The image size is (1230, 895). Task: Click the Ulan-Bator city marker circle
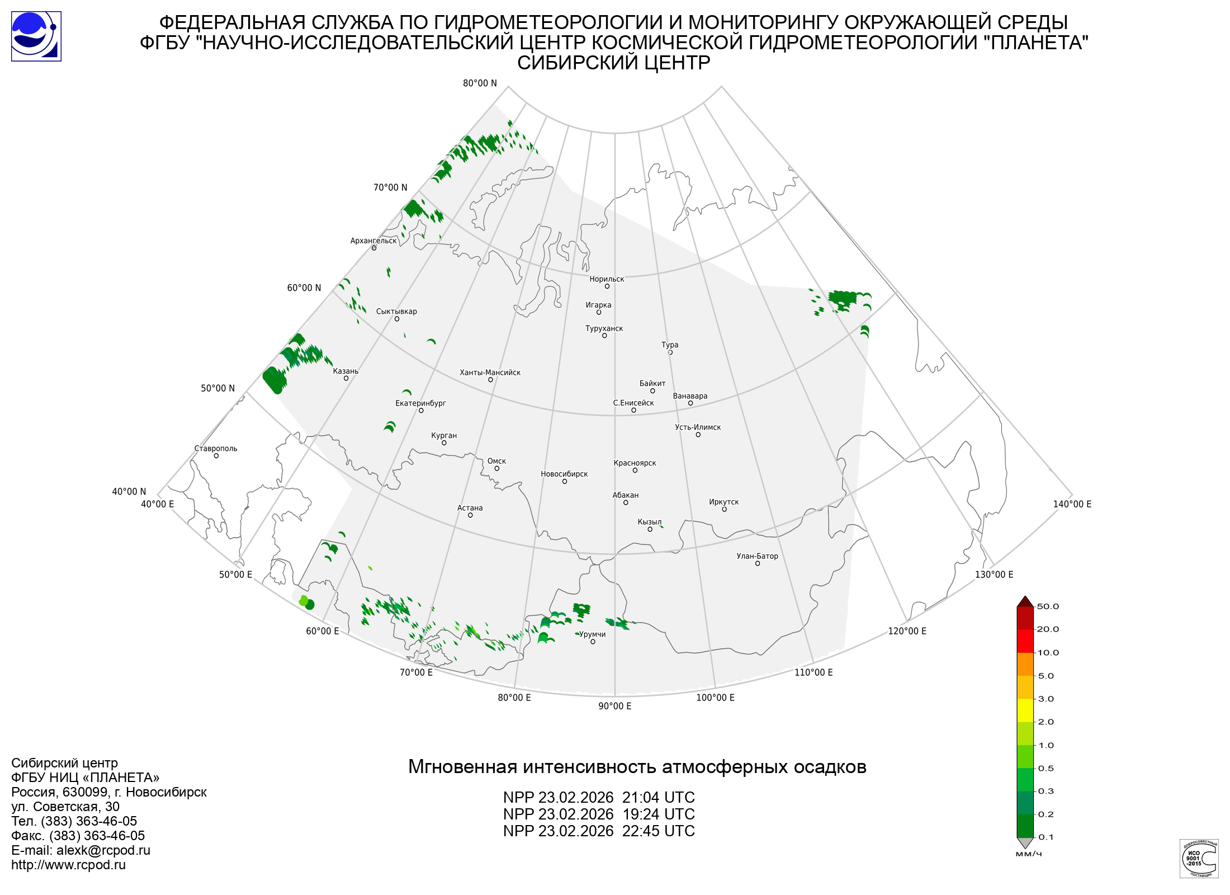[x=758, y=564]
